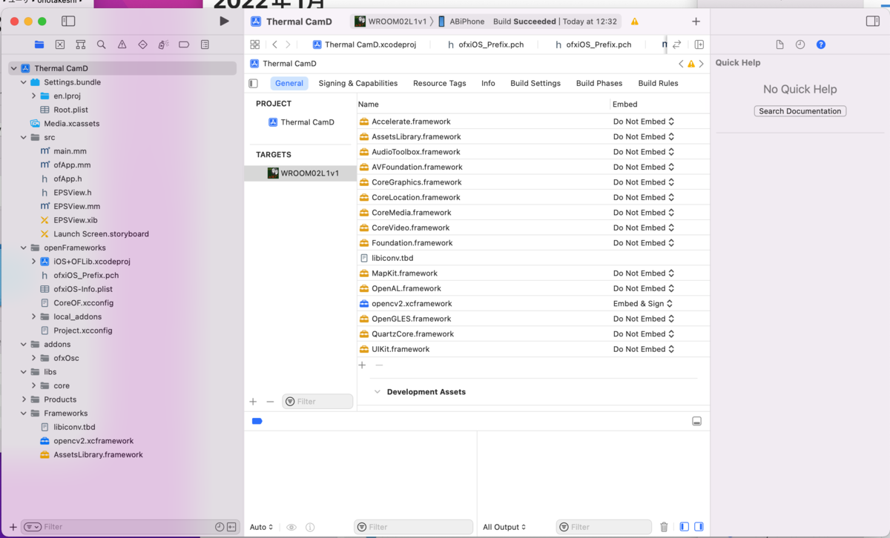Switch to Resource Tags tab
This screenshot has width=890, height=538.
[x=439, y=83]
